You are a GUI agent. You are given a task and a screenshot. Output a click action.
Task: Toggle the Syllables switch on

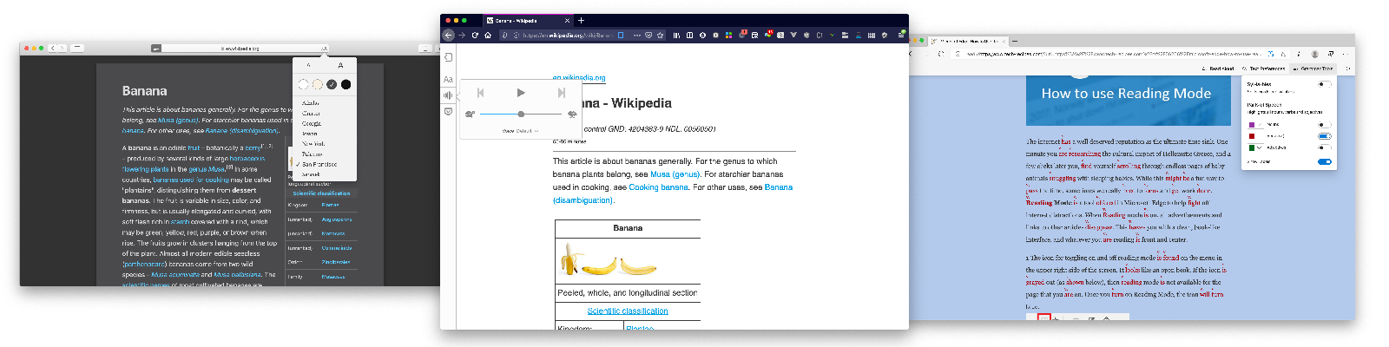click(x=1324, y=84)
